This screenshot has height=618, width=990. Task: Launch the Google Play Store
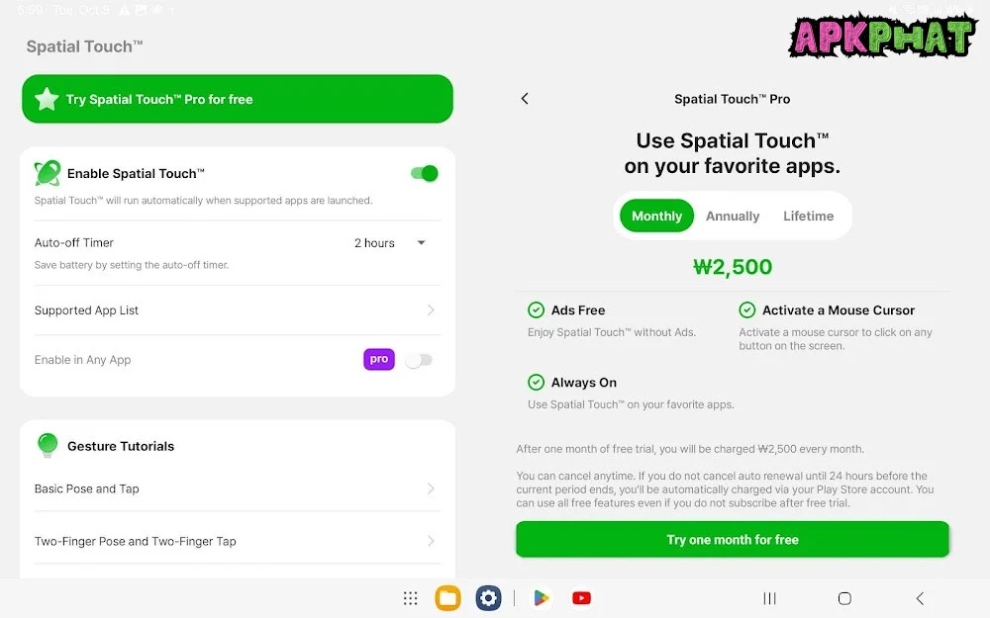541,598
